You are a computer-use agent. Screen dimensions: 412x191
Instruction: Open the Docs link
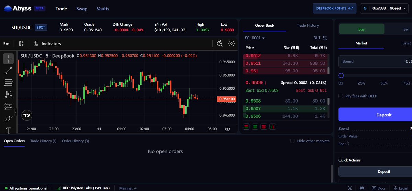pyautogui.click(x=379, y=188)
